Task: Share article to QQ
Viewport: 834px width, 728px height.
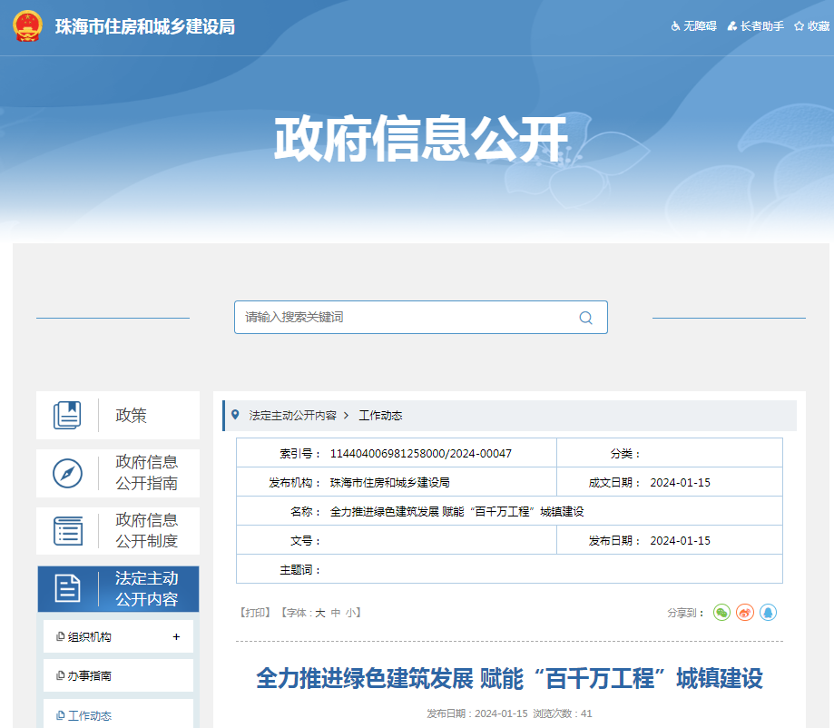Action: (x=768, y=613)
